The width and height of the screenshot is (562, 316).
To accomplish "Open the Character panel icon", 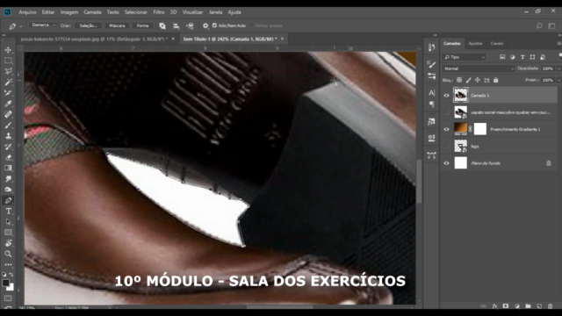I will (431, 93).
